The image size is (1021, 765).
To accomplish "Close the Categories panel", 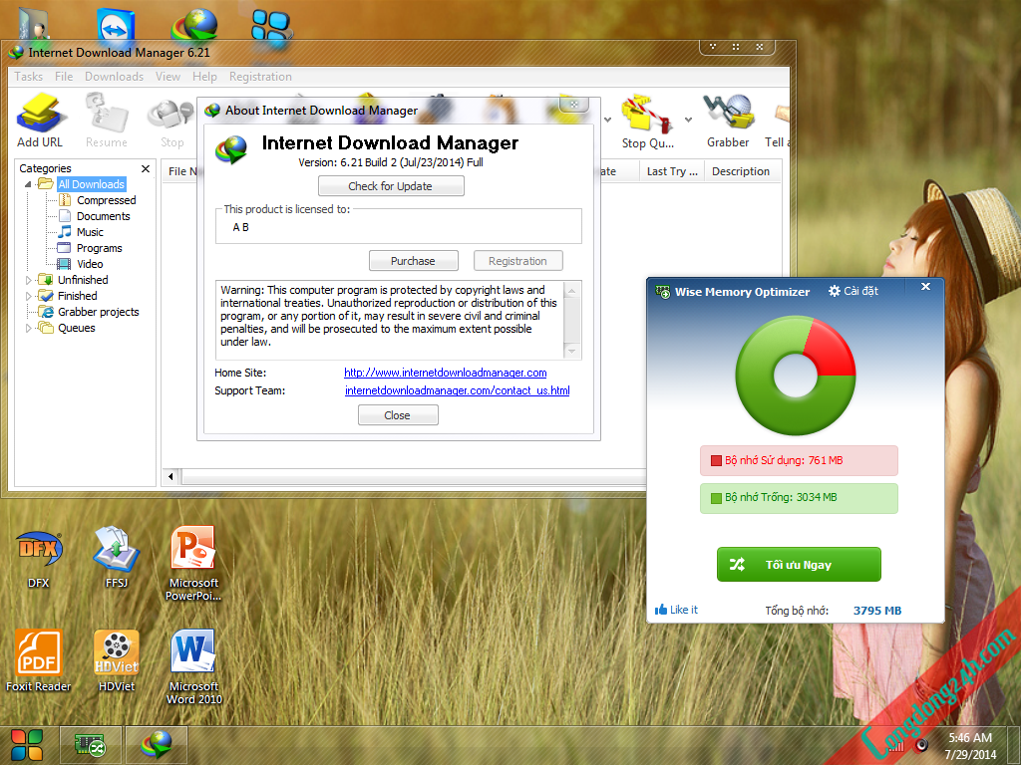I will (146, 168).
